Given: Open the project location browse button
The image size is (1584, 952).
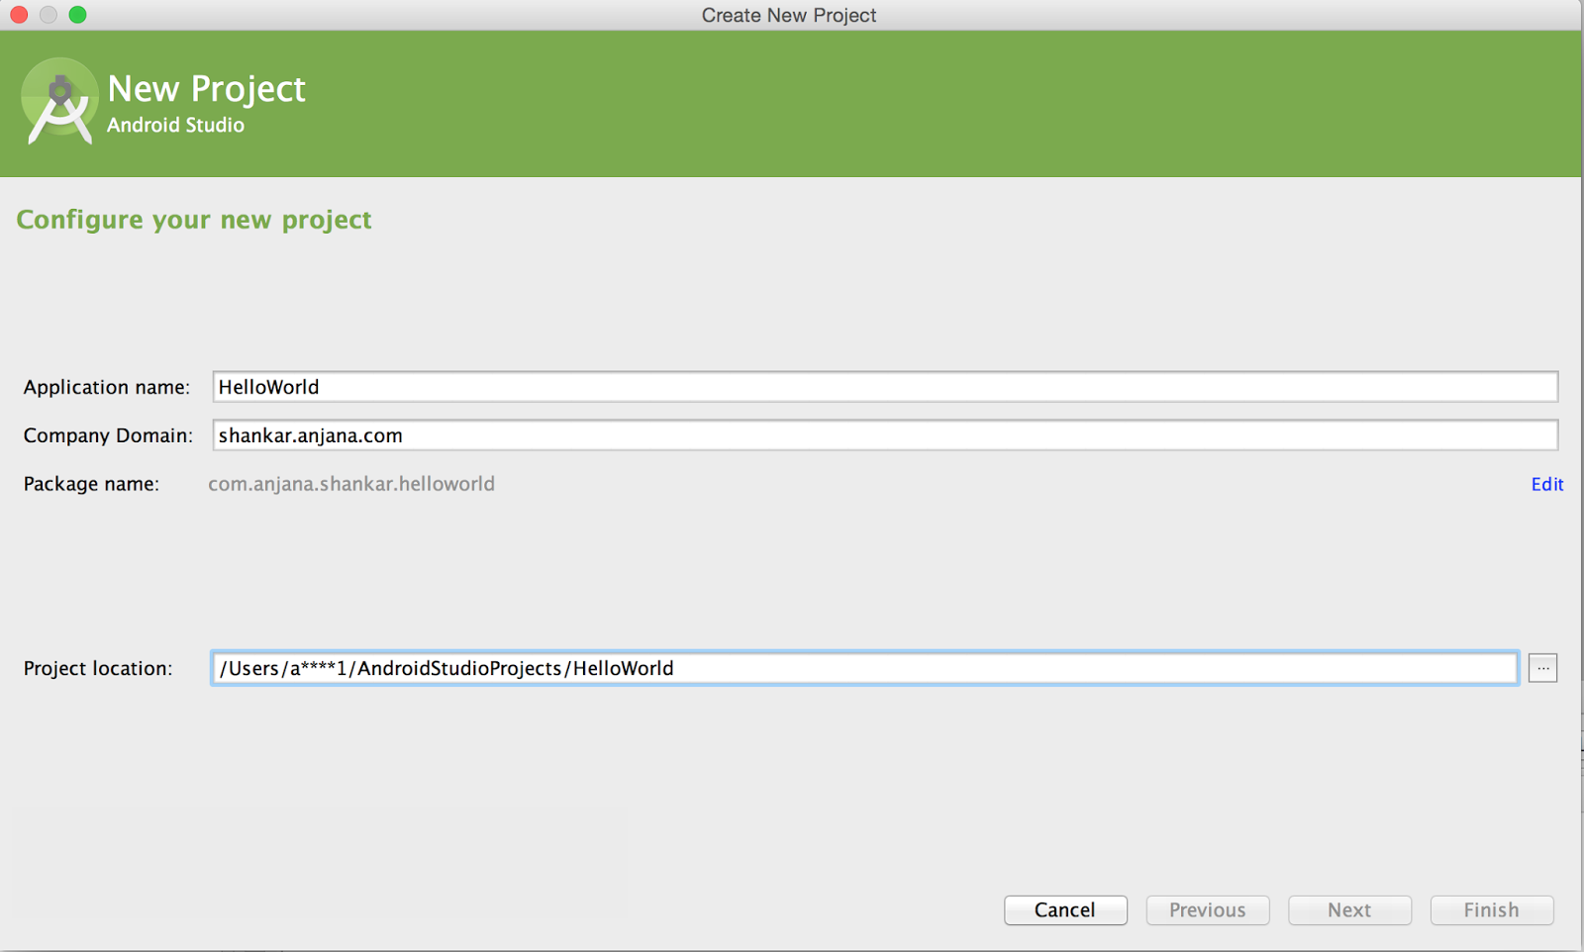Looking at the screenshot, I should pyautogui.click(x=1542, y=668).
